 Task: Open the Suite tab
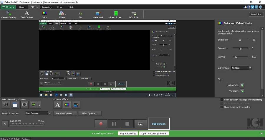72,7
